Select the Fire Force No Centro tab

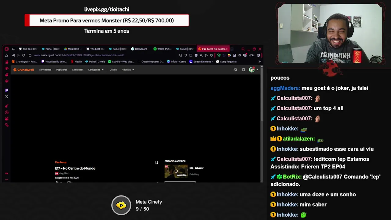(x=213, y=49)
